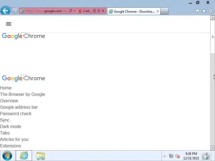Screen dimensions: 215x161
Task: Click the network status tray icon
Action: (171, 156)
